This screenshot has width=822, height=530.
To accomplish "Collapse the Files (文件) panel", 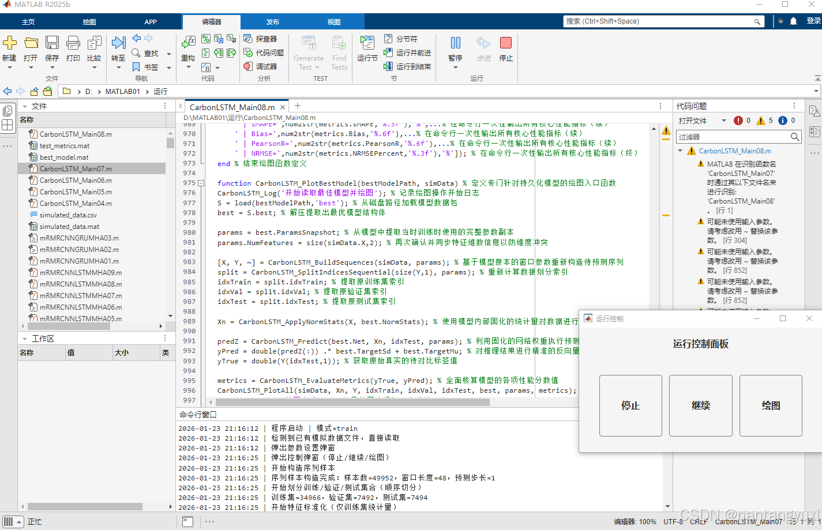I will 25,106.
